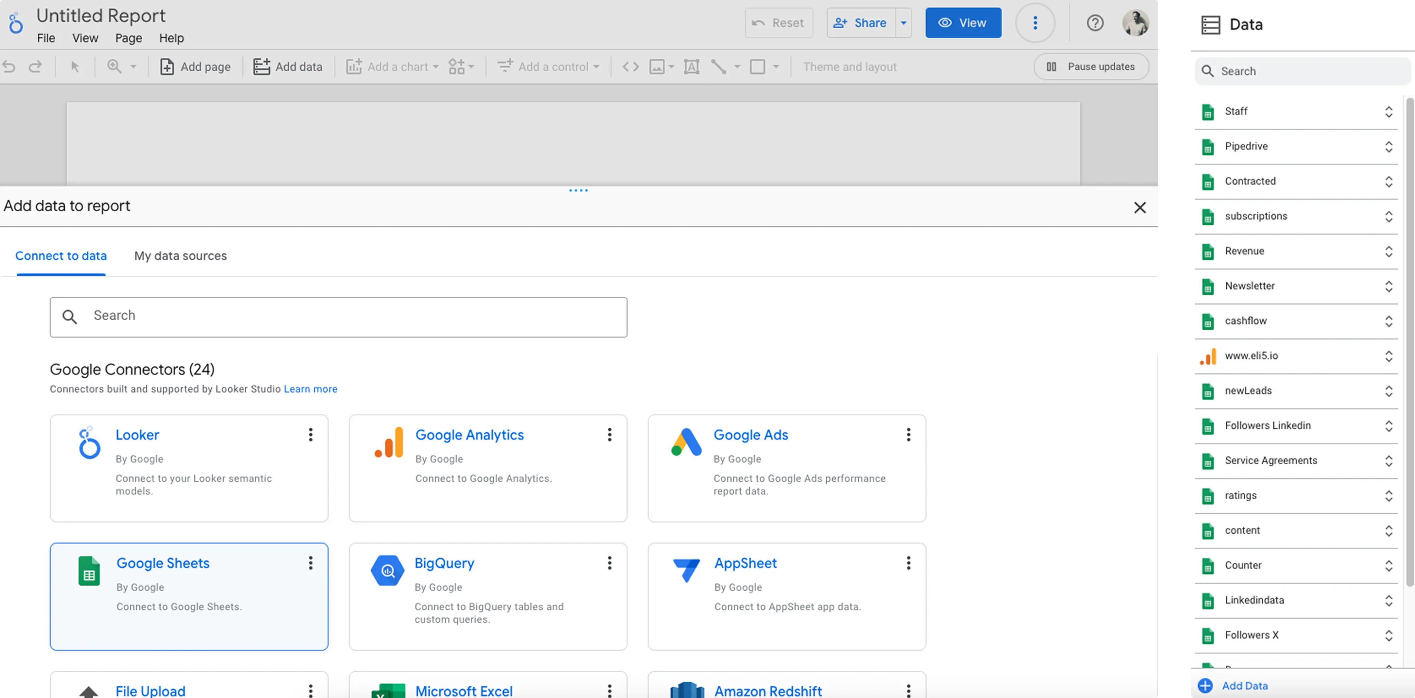Open the Looker connector options menu

pos(310,435)
